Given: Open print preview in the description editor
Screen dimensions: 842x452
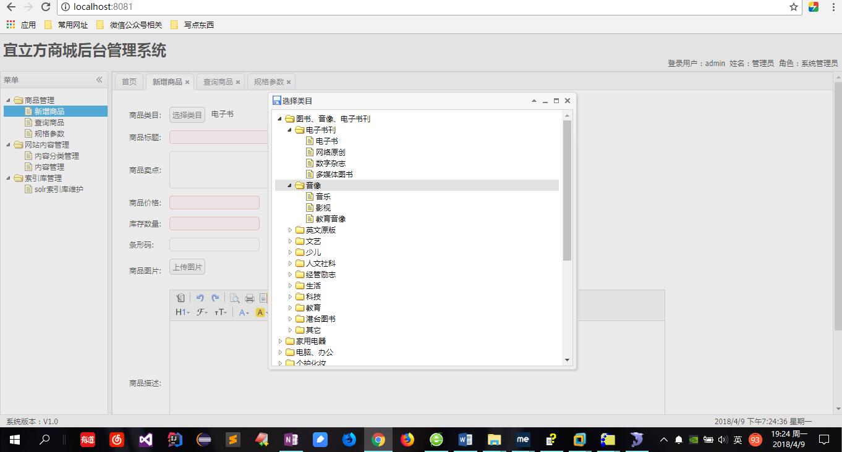Looking at the screenshot, I should (x=235, y=298).
